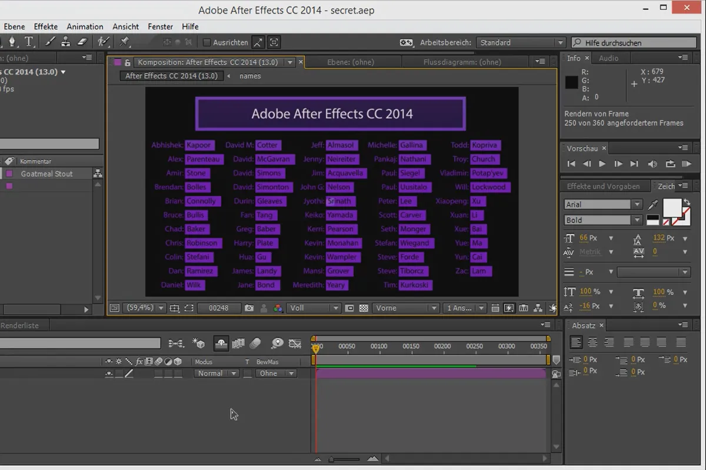The width and height of the screenshot is (706, 470).
Task: Select the Pen tool in the toolbar
Action: (11, 42)
